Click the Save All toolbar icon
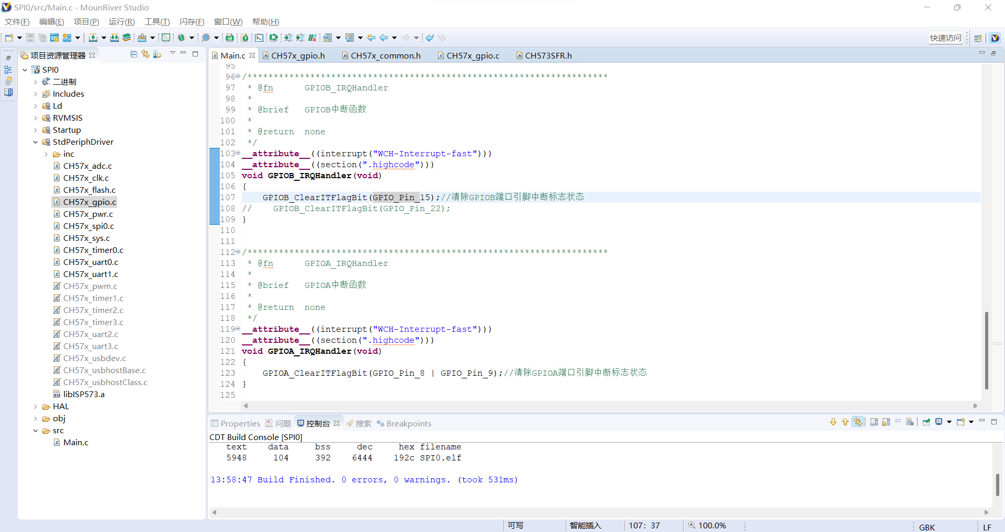The image size is (1005, 532). [42, 38]
